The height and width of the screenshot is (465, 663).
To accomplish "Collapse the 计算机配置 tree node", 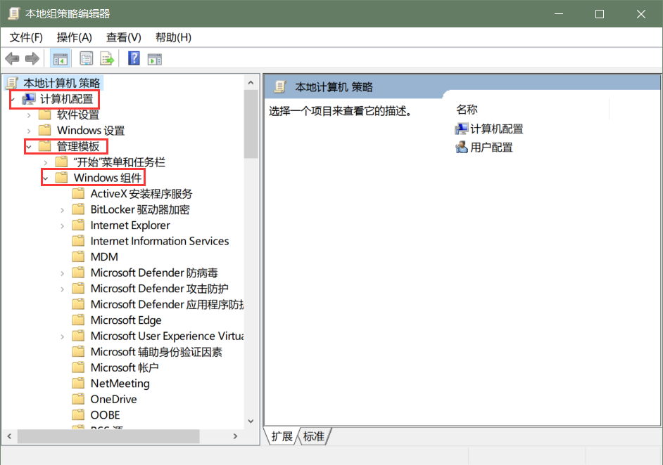I will 13,100.
